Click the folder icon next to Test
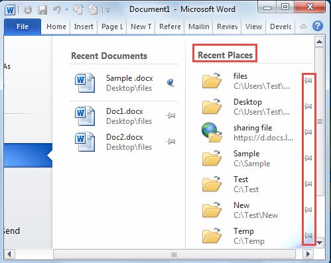331x263 pixels. pos(212,184)
